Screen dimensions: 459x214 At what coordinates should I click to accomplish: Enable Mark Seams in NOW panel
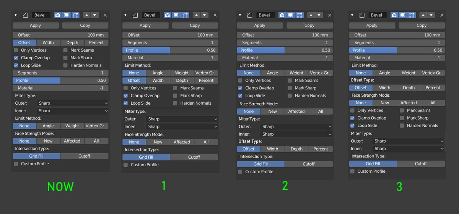tap(65, 50)
